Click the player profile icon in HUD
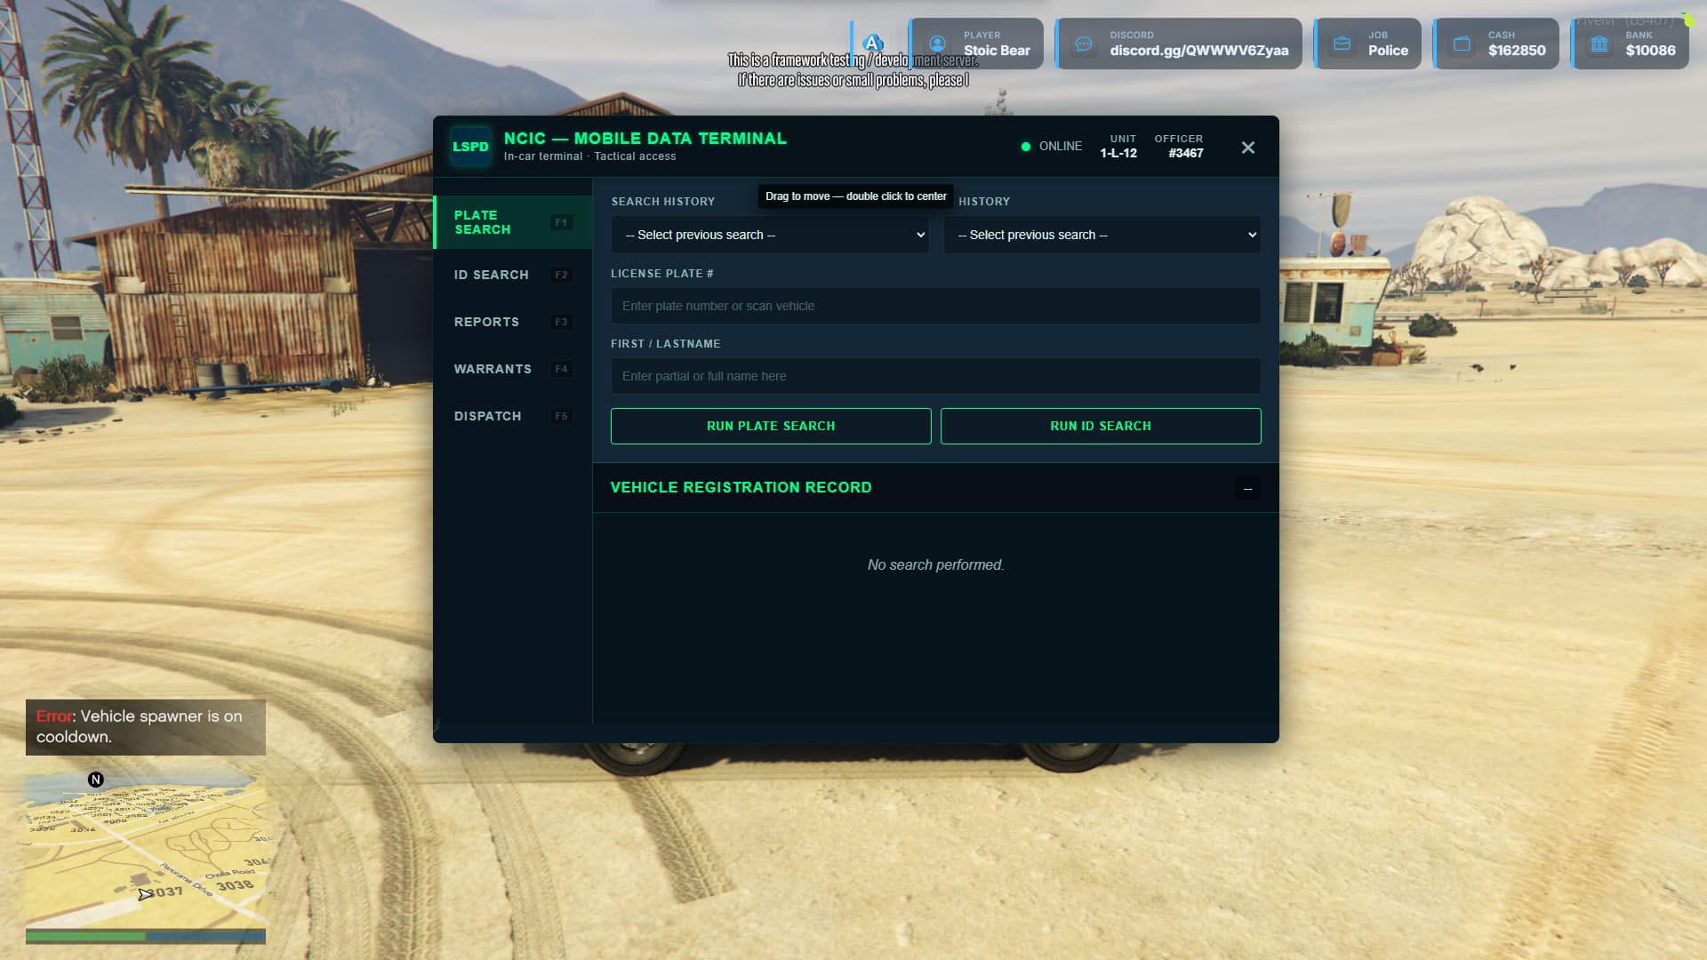This screenshot has height=960, width=1707. [937, 44]
